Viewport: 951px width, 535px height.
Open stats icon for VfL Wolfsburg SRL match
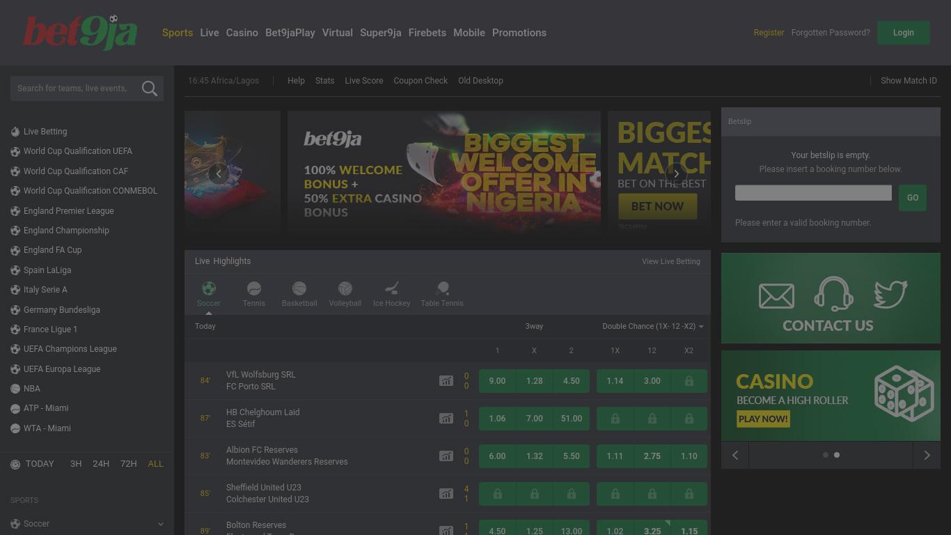[x=446, y=381]
